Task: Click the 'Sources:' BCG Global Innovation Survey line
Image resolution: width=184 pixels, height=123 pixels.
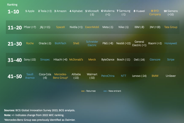Action: [40, 110]
